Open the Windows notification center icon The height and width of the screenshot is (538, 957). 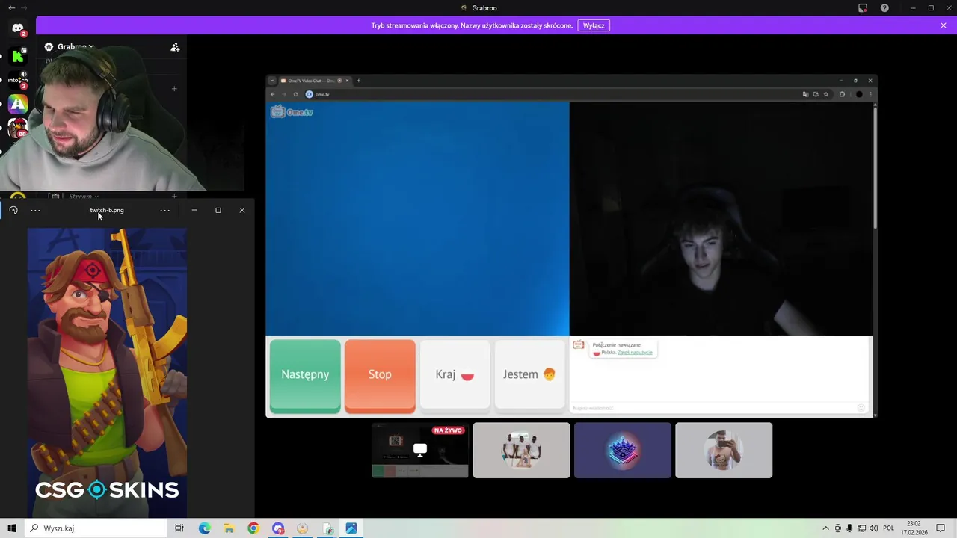[x=941, y=528]
